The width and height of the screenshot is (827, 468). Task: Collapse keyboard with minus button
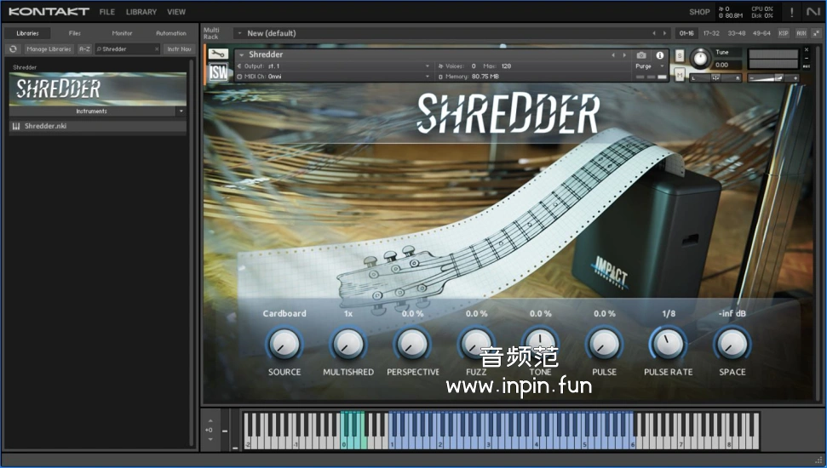[225, 431]
